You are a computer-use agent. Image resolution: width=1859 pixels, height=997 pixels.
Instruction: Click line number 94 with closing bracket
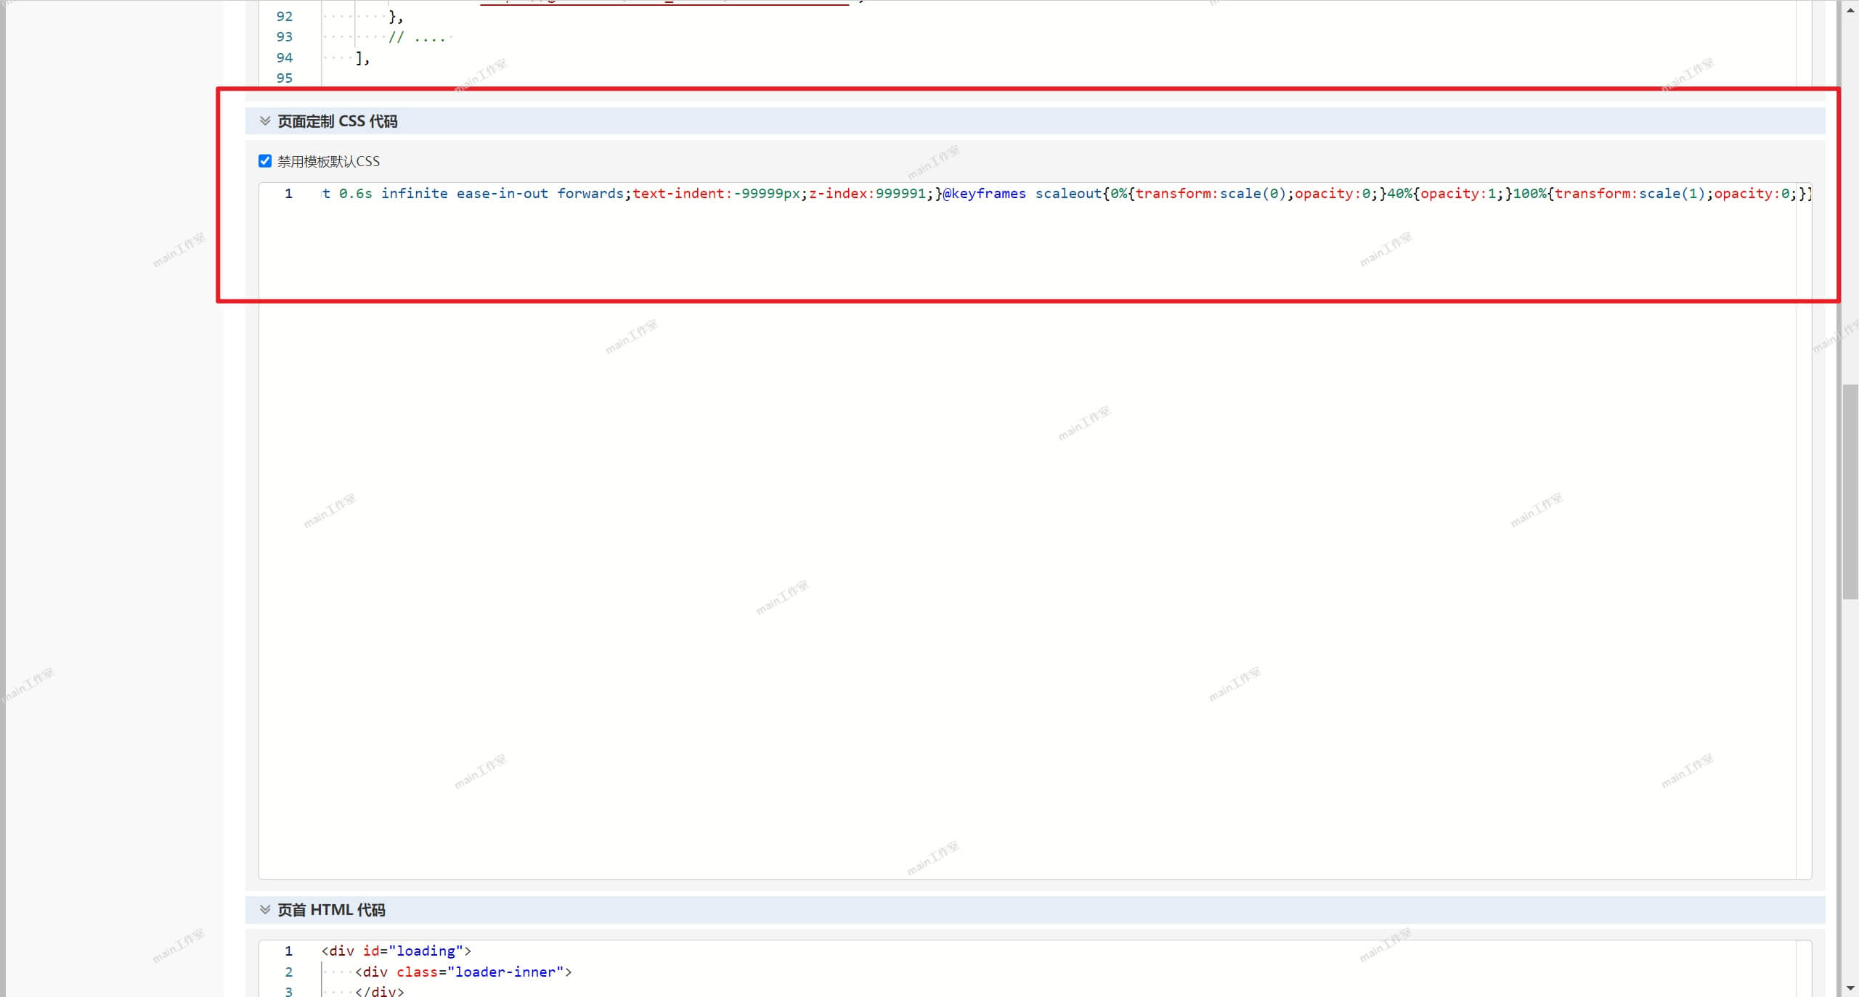click(285, 57)
